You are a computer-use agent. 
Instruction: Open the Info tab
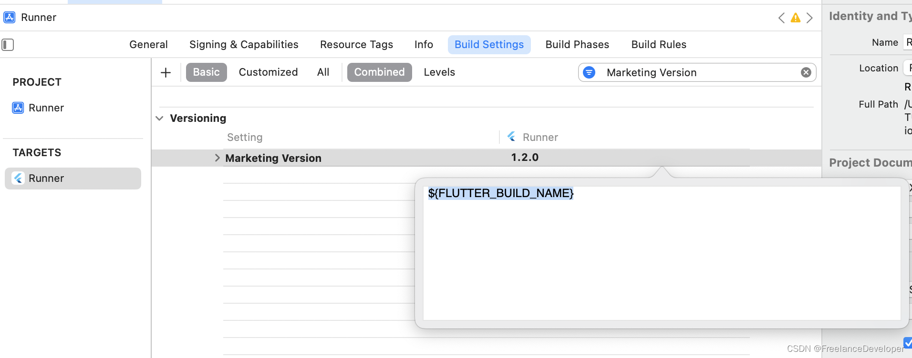[424, 45]
